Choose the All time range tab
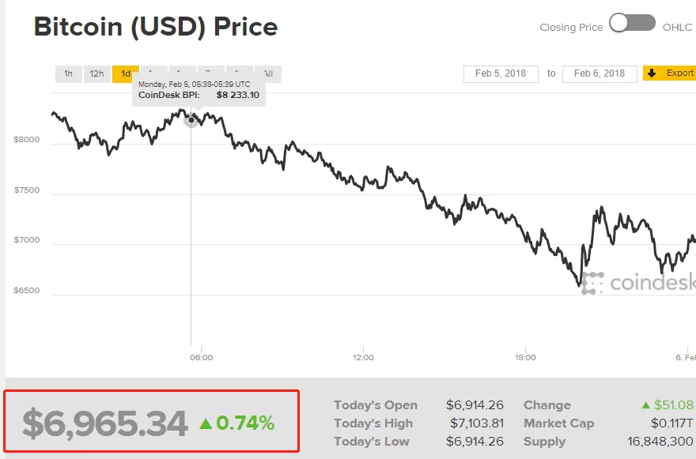The image size is (696, 459). click(268, 73)
